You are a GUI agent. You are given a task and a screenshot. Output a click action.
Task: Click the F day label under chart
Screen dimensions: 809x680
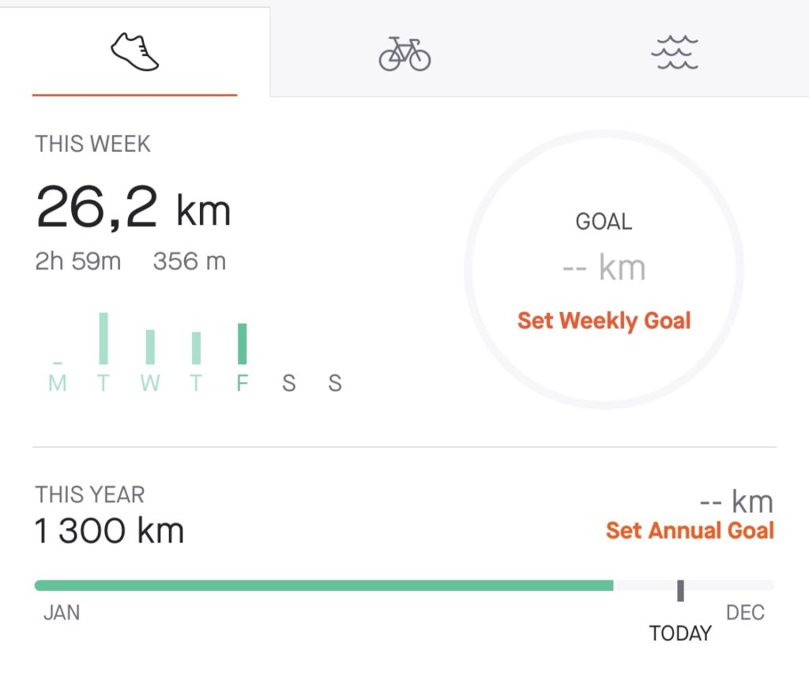pos(243,384)
